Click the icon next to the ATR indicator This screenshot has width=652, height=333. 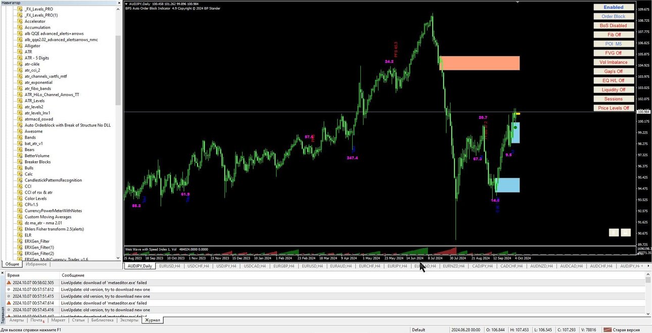click(20, 52)
